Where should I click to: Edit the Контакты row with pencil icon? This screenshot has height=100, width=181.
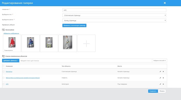point(160,72)
